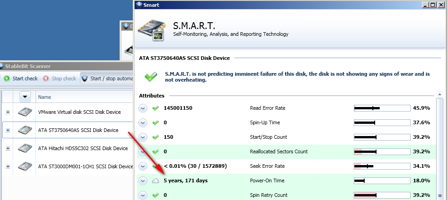Click the cloud icon beside Power-On Time
Viewport: 447px width, 200px height.
pyautogui.click(x=156, y=180)
